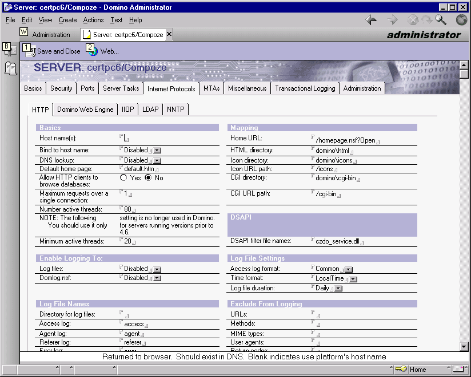Click the Maximum requests over connection field
The image size is (471, 377).
pos(126,193)
